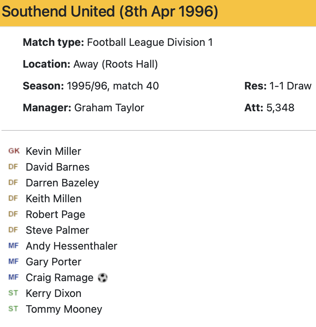Click the football goal icon after Craig Ramage
Screen dimensions: 316x327
[x=103, y=278]
